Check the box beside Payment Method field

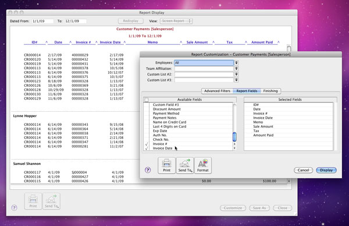147,114
